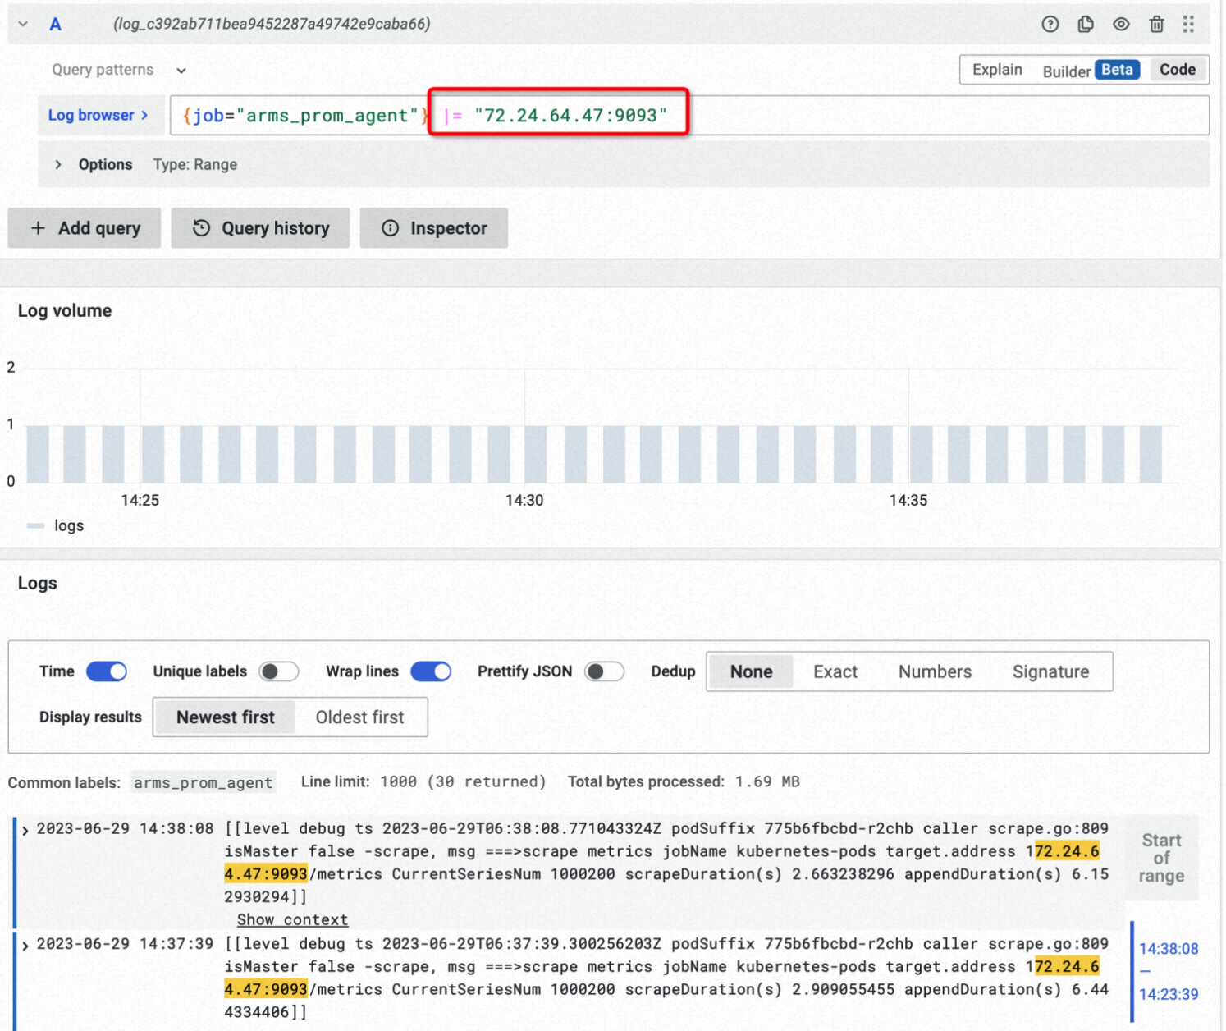Click the Explain option
Image resolution: width=1226 pixels, height=1031 pixels.
(x=997, y=70)
